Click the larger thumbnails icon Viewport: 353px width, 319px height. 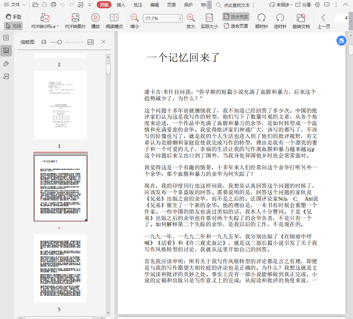(91, 42)
